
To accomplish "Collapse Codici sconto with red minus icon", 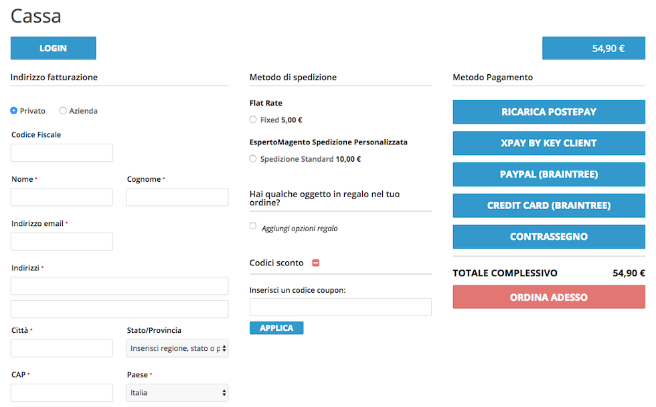I will click(316, 263).
